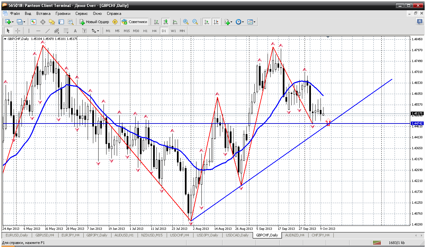Select the trendline drawing tool
Image resolution: width=426 pixels, height=247 pixels.
tap(47, 31)
